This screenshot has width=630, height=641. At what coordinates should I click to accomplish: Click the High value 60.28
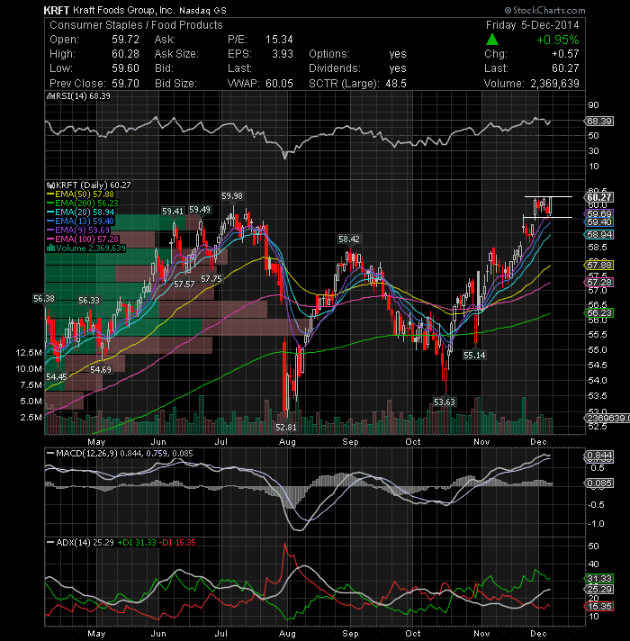point(125,54)
